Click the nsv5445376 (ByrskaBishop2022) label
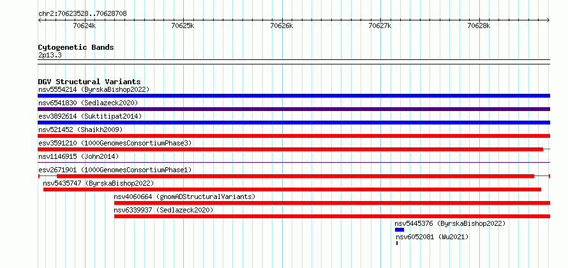 click(450, 223)
